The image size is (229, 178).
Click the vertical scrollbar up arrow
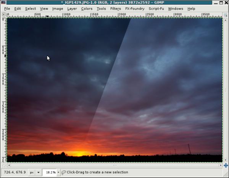(226, 20)
